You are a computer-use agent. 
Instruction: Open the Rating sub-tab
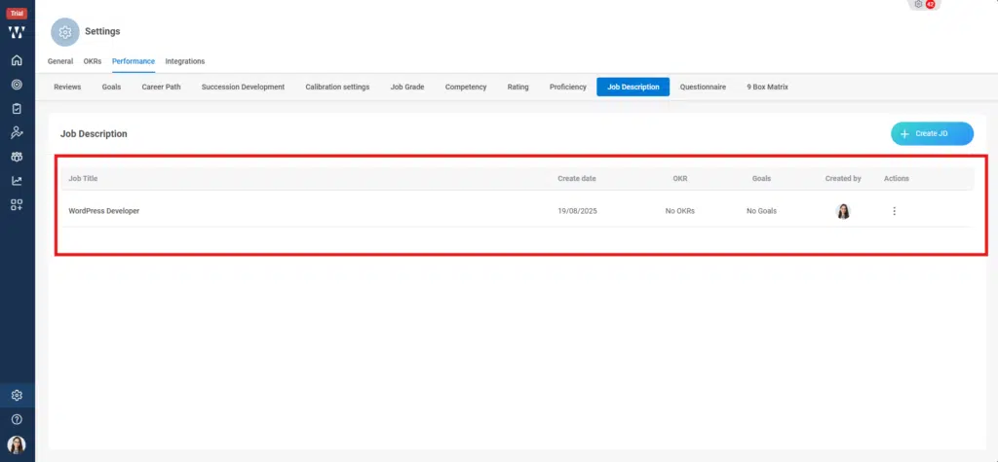[x=518, y=88]
